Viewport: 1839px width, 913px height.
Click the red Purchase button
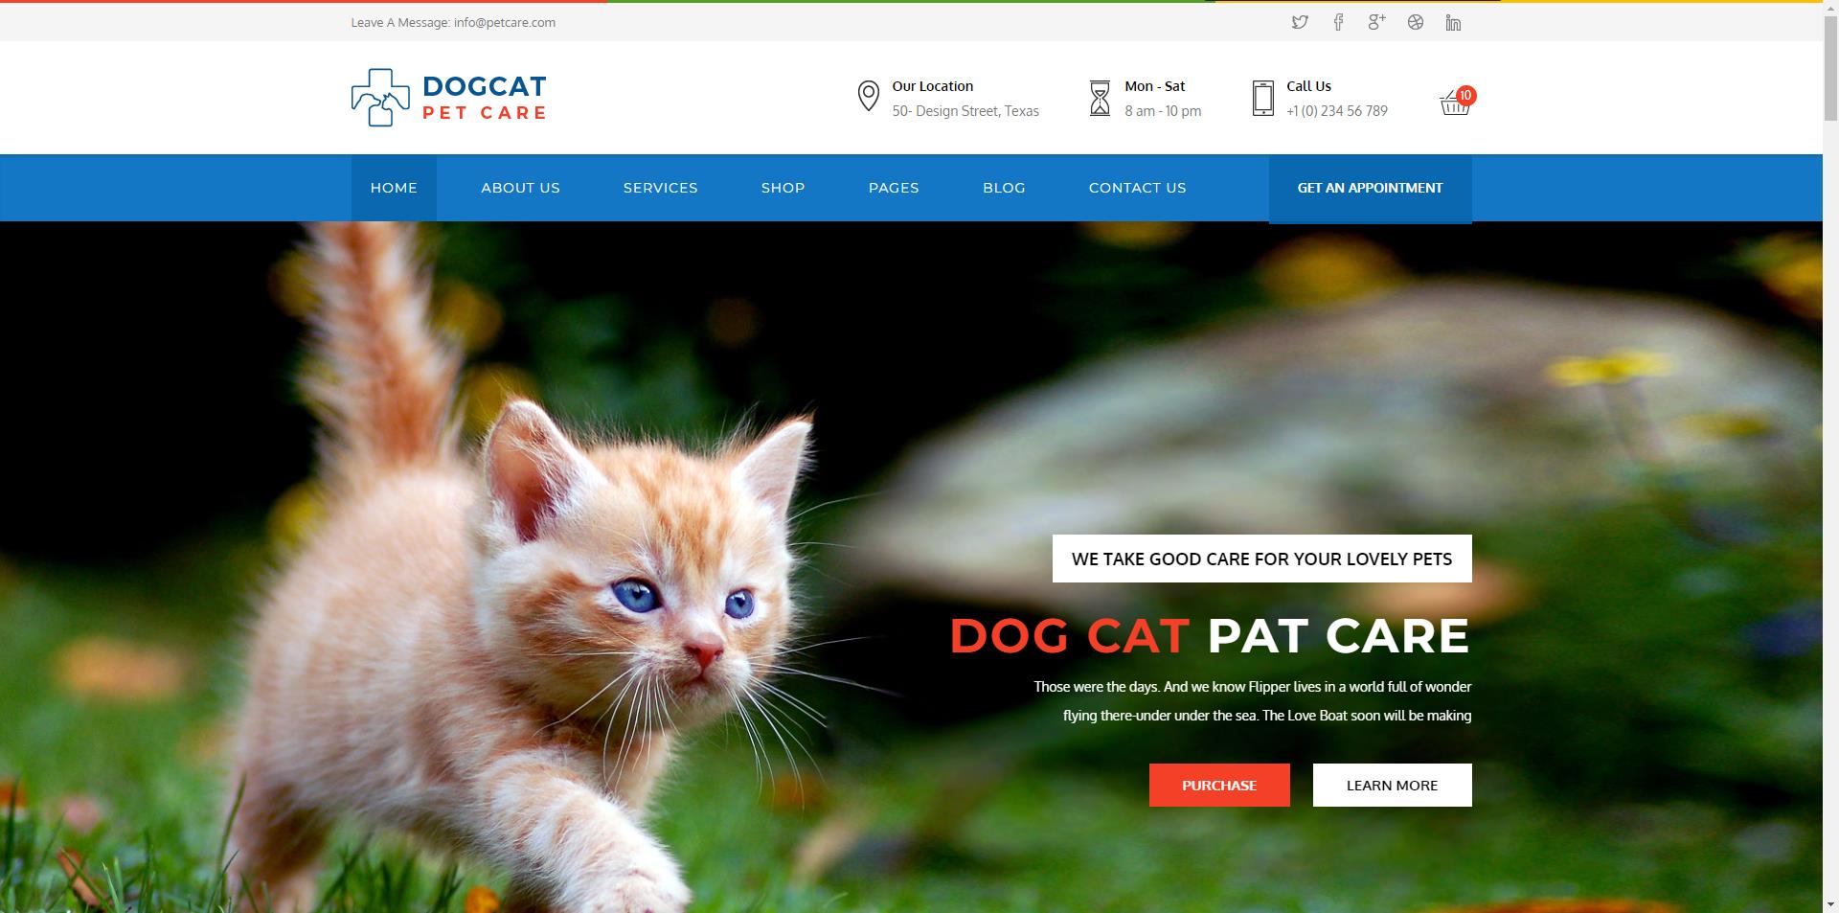(1219, 785)
